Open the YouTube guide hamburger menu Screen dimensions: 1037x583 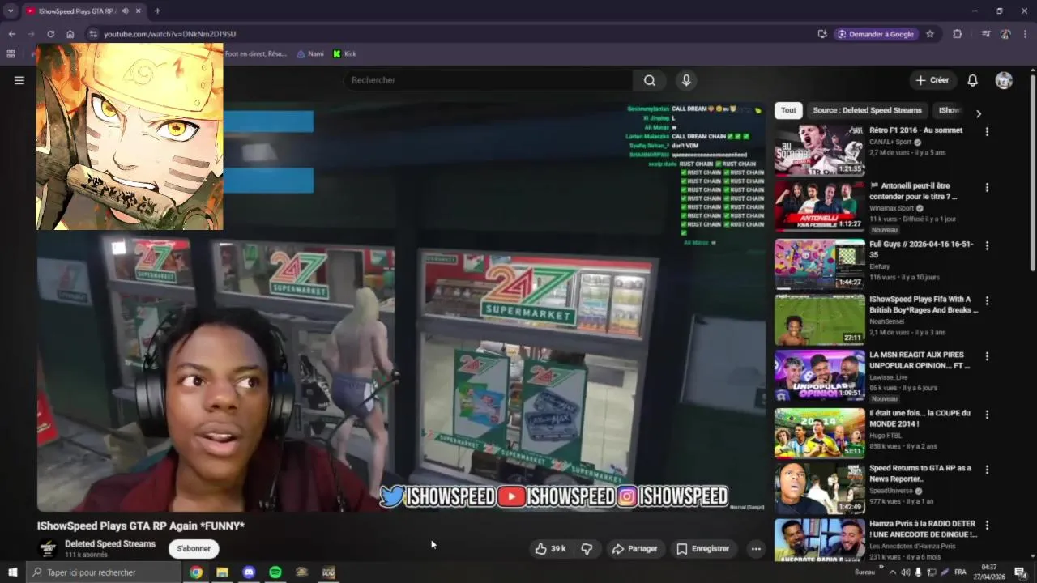pyautogui.click(x=19, y=80)
